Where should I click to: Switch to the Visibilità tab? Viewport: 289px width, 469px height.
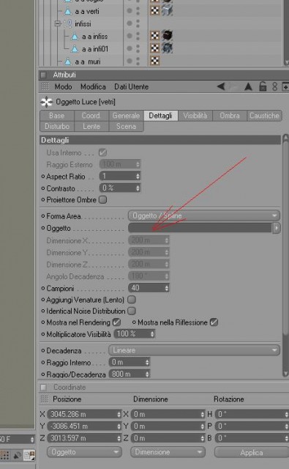pyautogui.click(x=195, y=116)
